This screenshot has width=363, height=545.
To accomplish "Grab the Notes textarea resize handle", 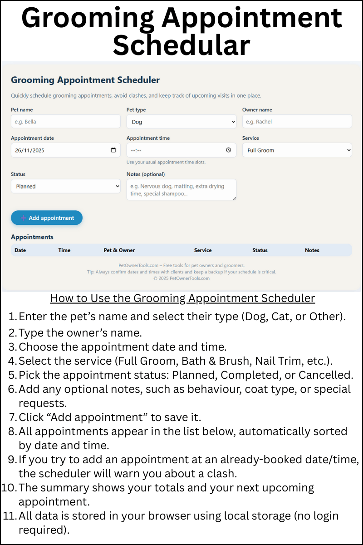I will tap(234, 198).
